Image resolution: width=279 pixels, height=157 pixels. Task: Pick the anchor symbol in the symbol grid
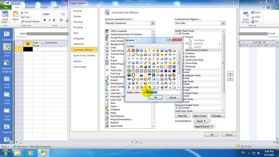(x=133, y=87)
